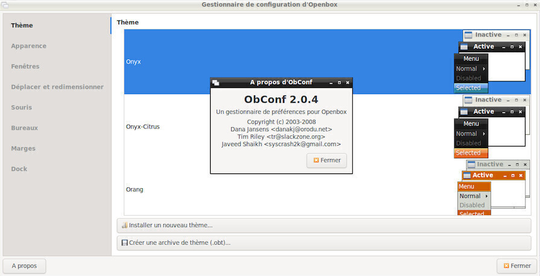Maximize the A propos d'ObConf dialog
Image resolution: width=540 pixels, height=276 pixels.
pos(339,83)
